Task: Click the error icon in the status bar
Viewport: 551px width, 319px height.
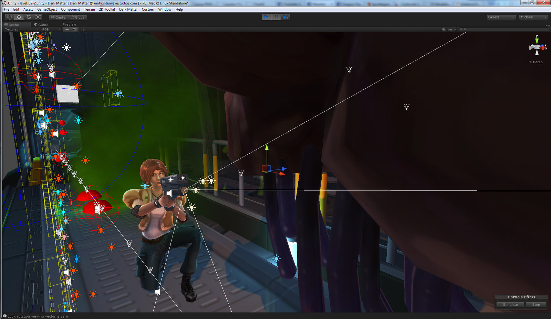Action: coord(4,316)
